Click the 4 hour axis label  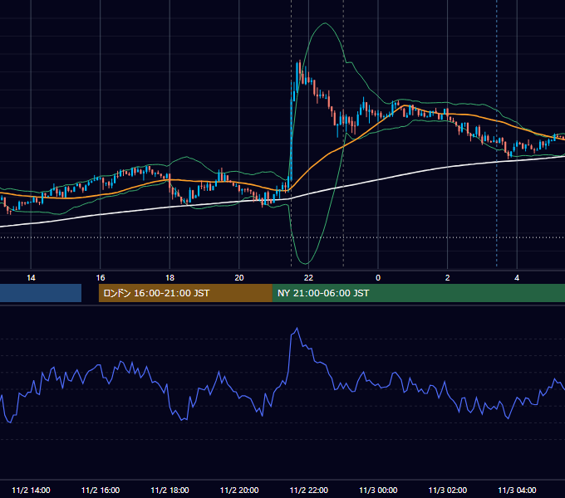(x=517, y=278)
